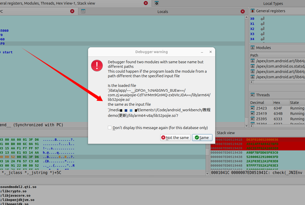Select the X0 register label

pos(252,19)
